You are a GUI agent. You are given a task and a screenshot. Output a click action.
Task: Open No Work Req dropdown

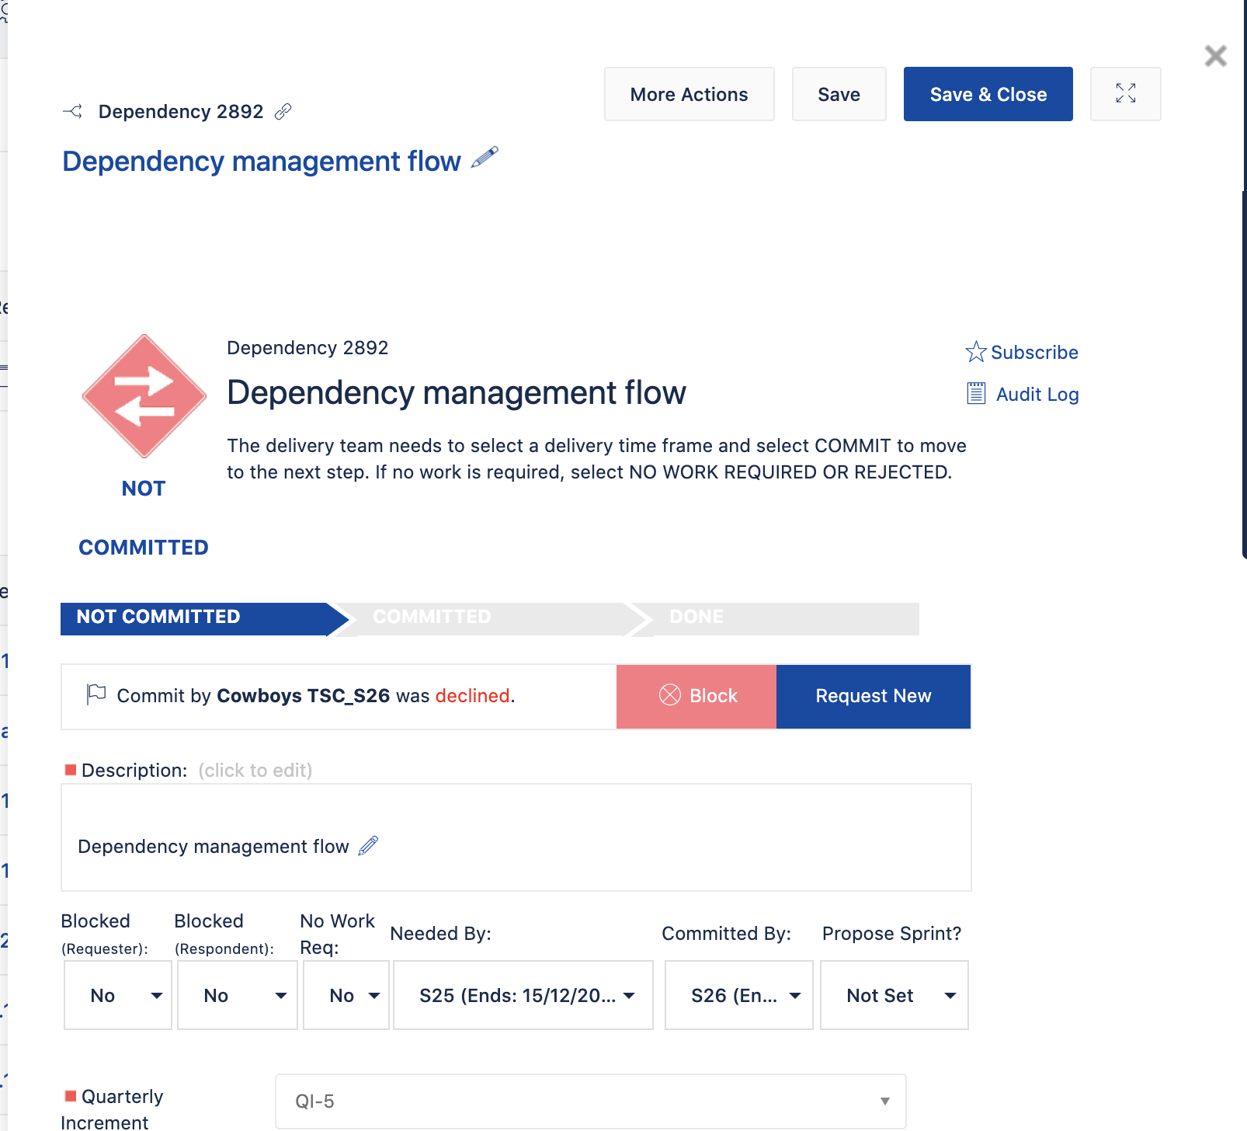pyautogui.click(x=346, y=995)
